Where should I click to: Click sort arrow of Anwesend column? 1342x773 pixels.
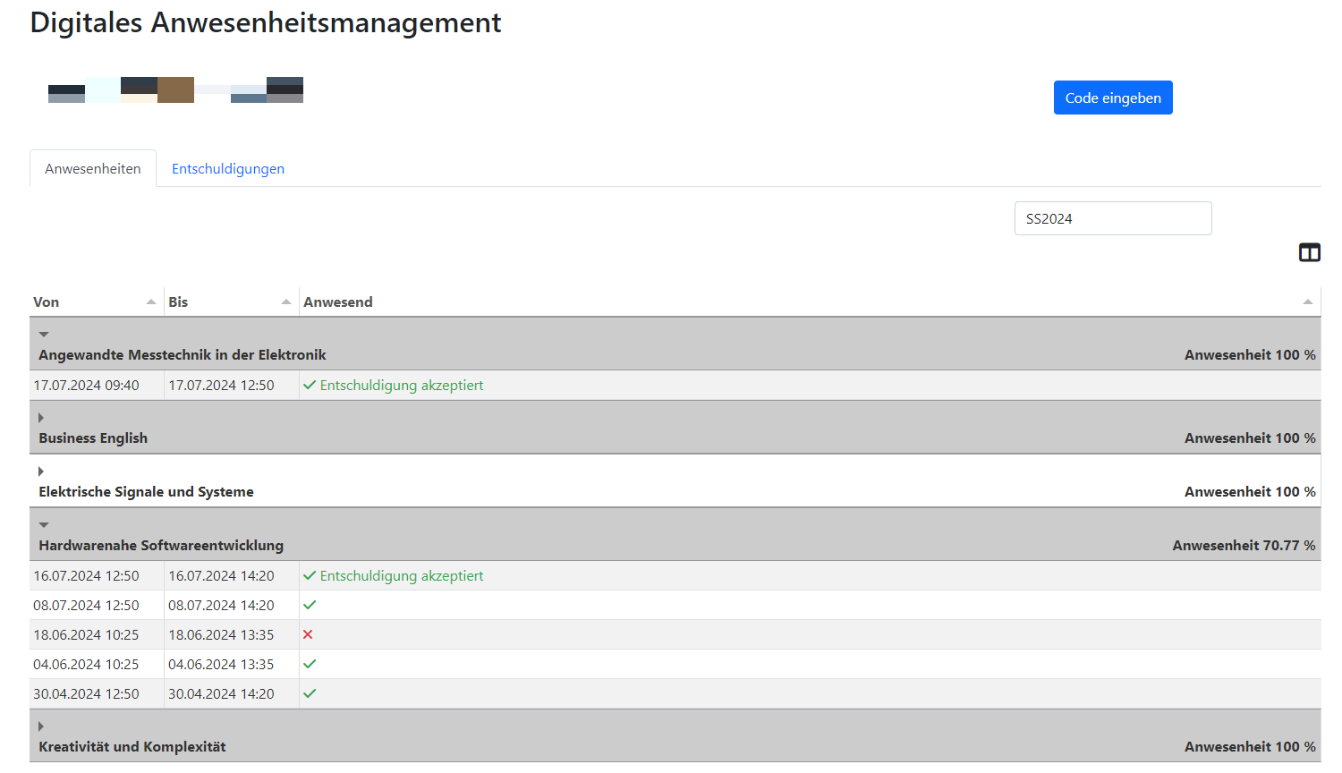click(1307, 302)
